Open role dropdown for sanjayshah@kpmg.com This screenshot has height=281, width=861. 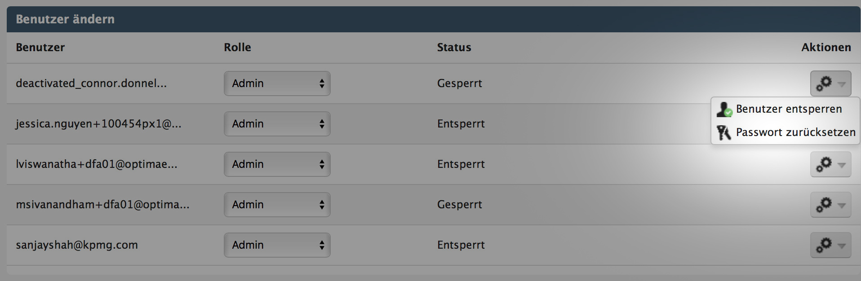click(277, 245)
